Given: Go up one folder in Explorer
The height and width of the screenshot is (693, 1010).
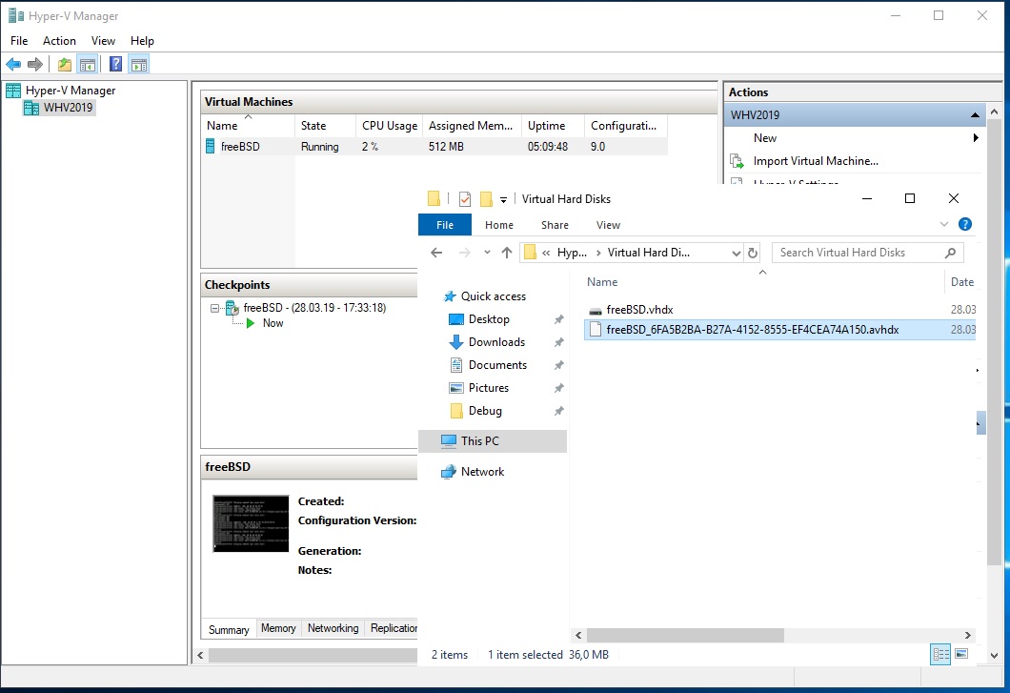Looking at the screenshot, I should [507, 253].
